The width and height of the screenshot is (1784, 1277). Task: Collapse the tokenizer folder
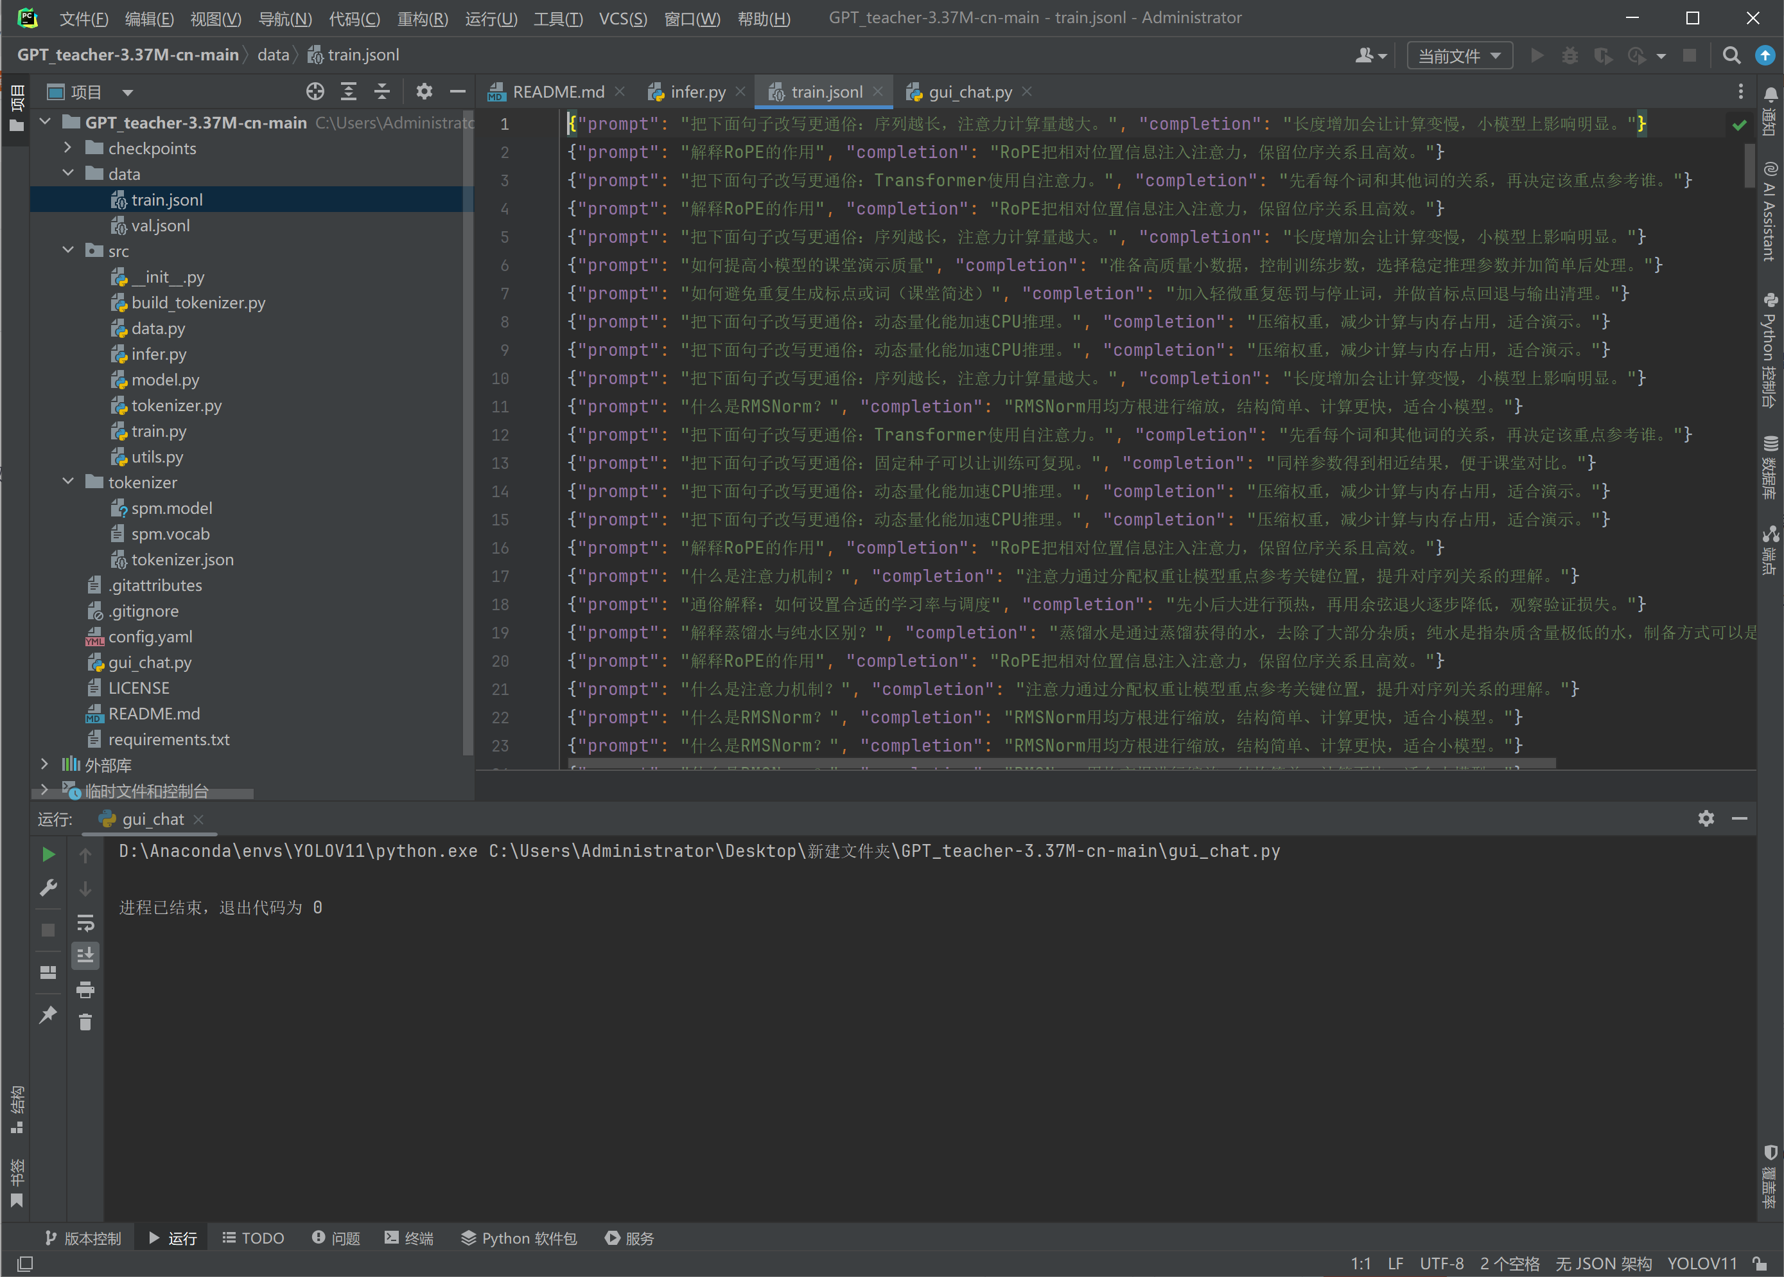(x=68, y=482)
